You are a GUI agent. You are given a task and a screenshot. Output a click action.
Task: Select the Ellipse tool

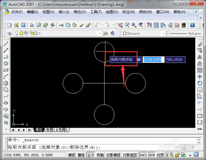tap(6, 103)
